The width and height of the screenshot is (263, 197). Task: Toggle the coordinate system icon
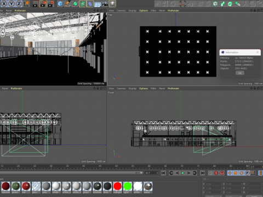coord(27,3)
